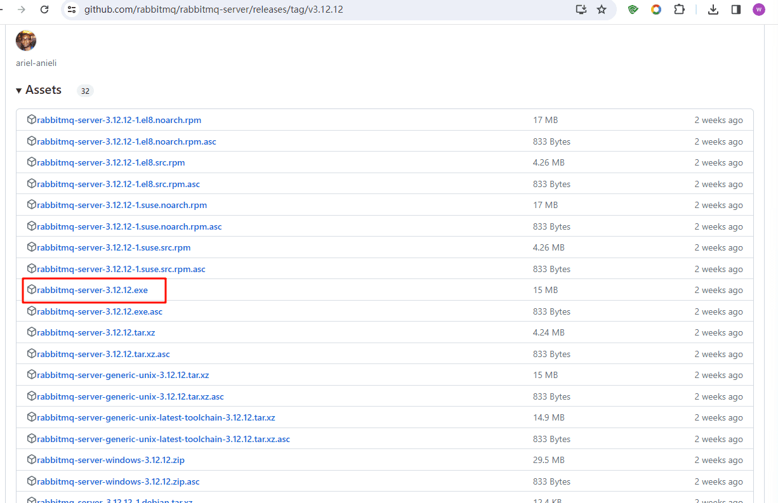Click package icon beside rabbitmq-server-windows-3.12.12.zip.asc
Viewport: 778px width, 503px height.
32,481
